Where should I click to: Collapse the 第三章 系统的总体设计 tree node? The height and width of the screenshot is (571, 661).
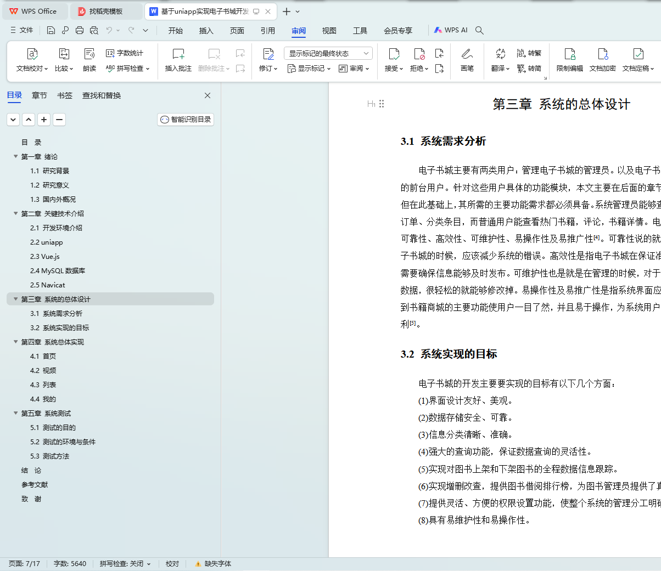point(16,299)
